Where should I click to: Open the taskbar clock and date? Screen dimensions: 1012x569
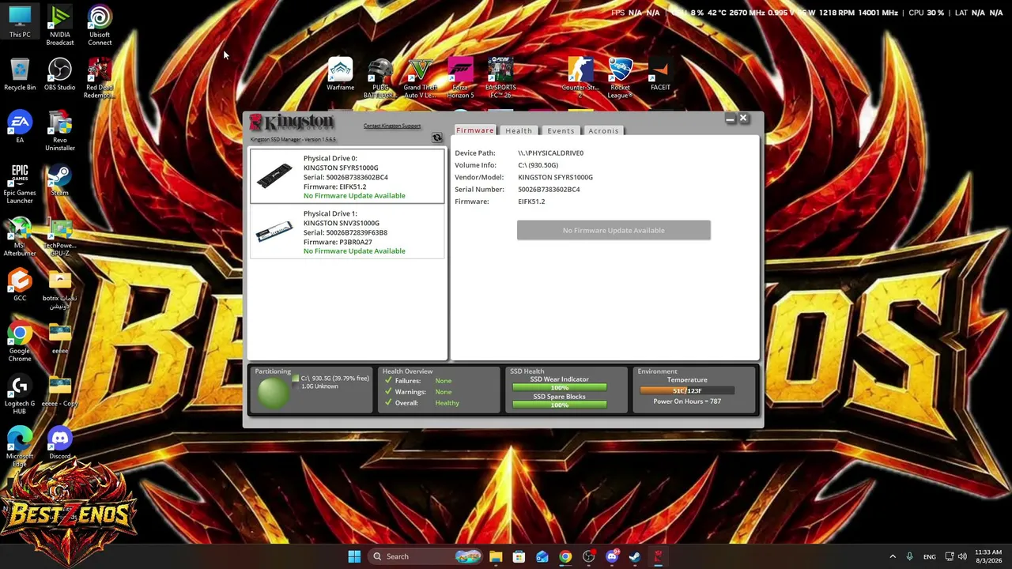988,556
